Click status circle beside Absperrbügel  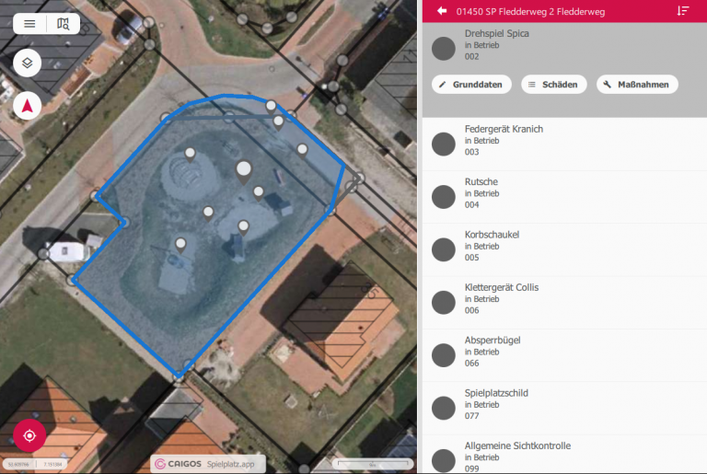click(x=443, y=355)
